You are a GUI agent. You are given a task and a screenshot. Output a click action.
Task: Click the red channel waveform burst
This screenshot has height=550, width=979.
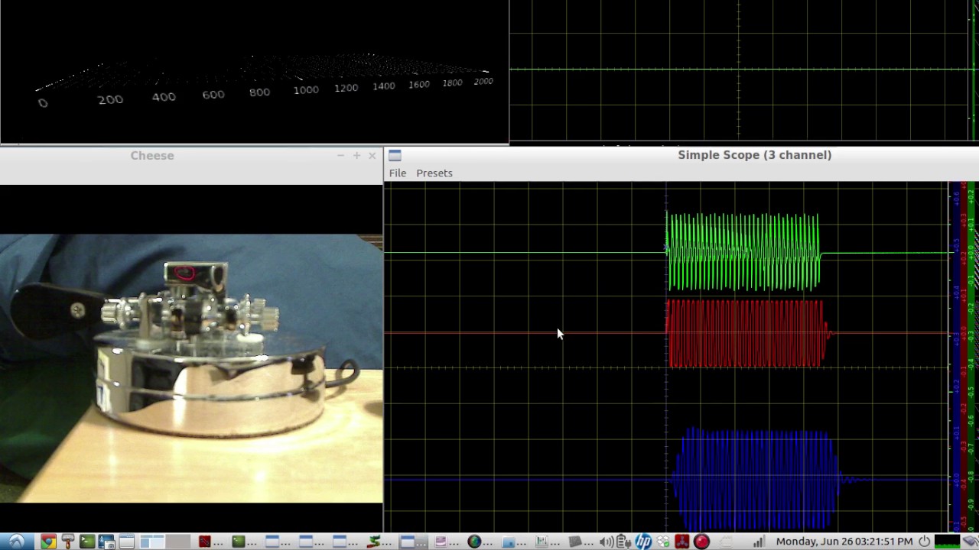coord(746,334)
